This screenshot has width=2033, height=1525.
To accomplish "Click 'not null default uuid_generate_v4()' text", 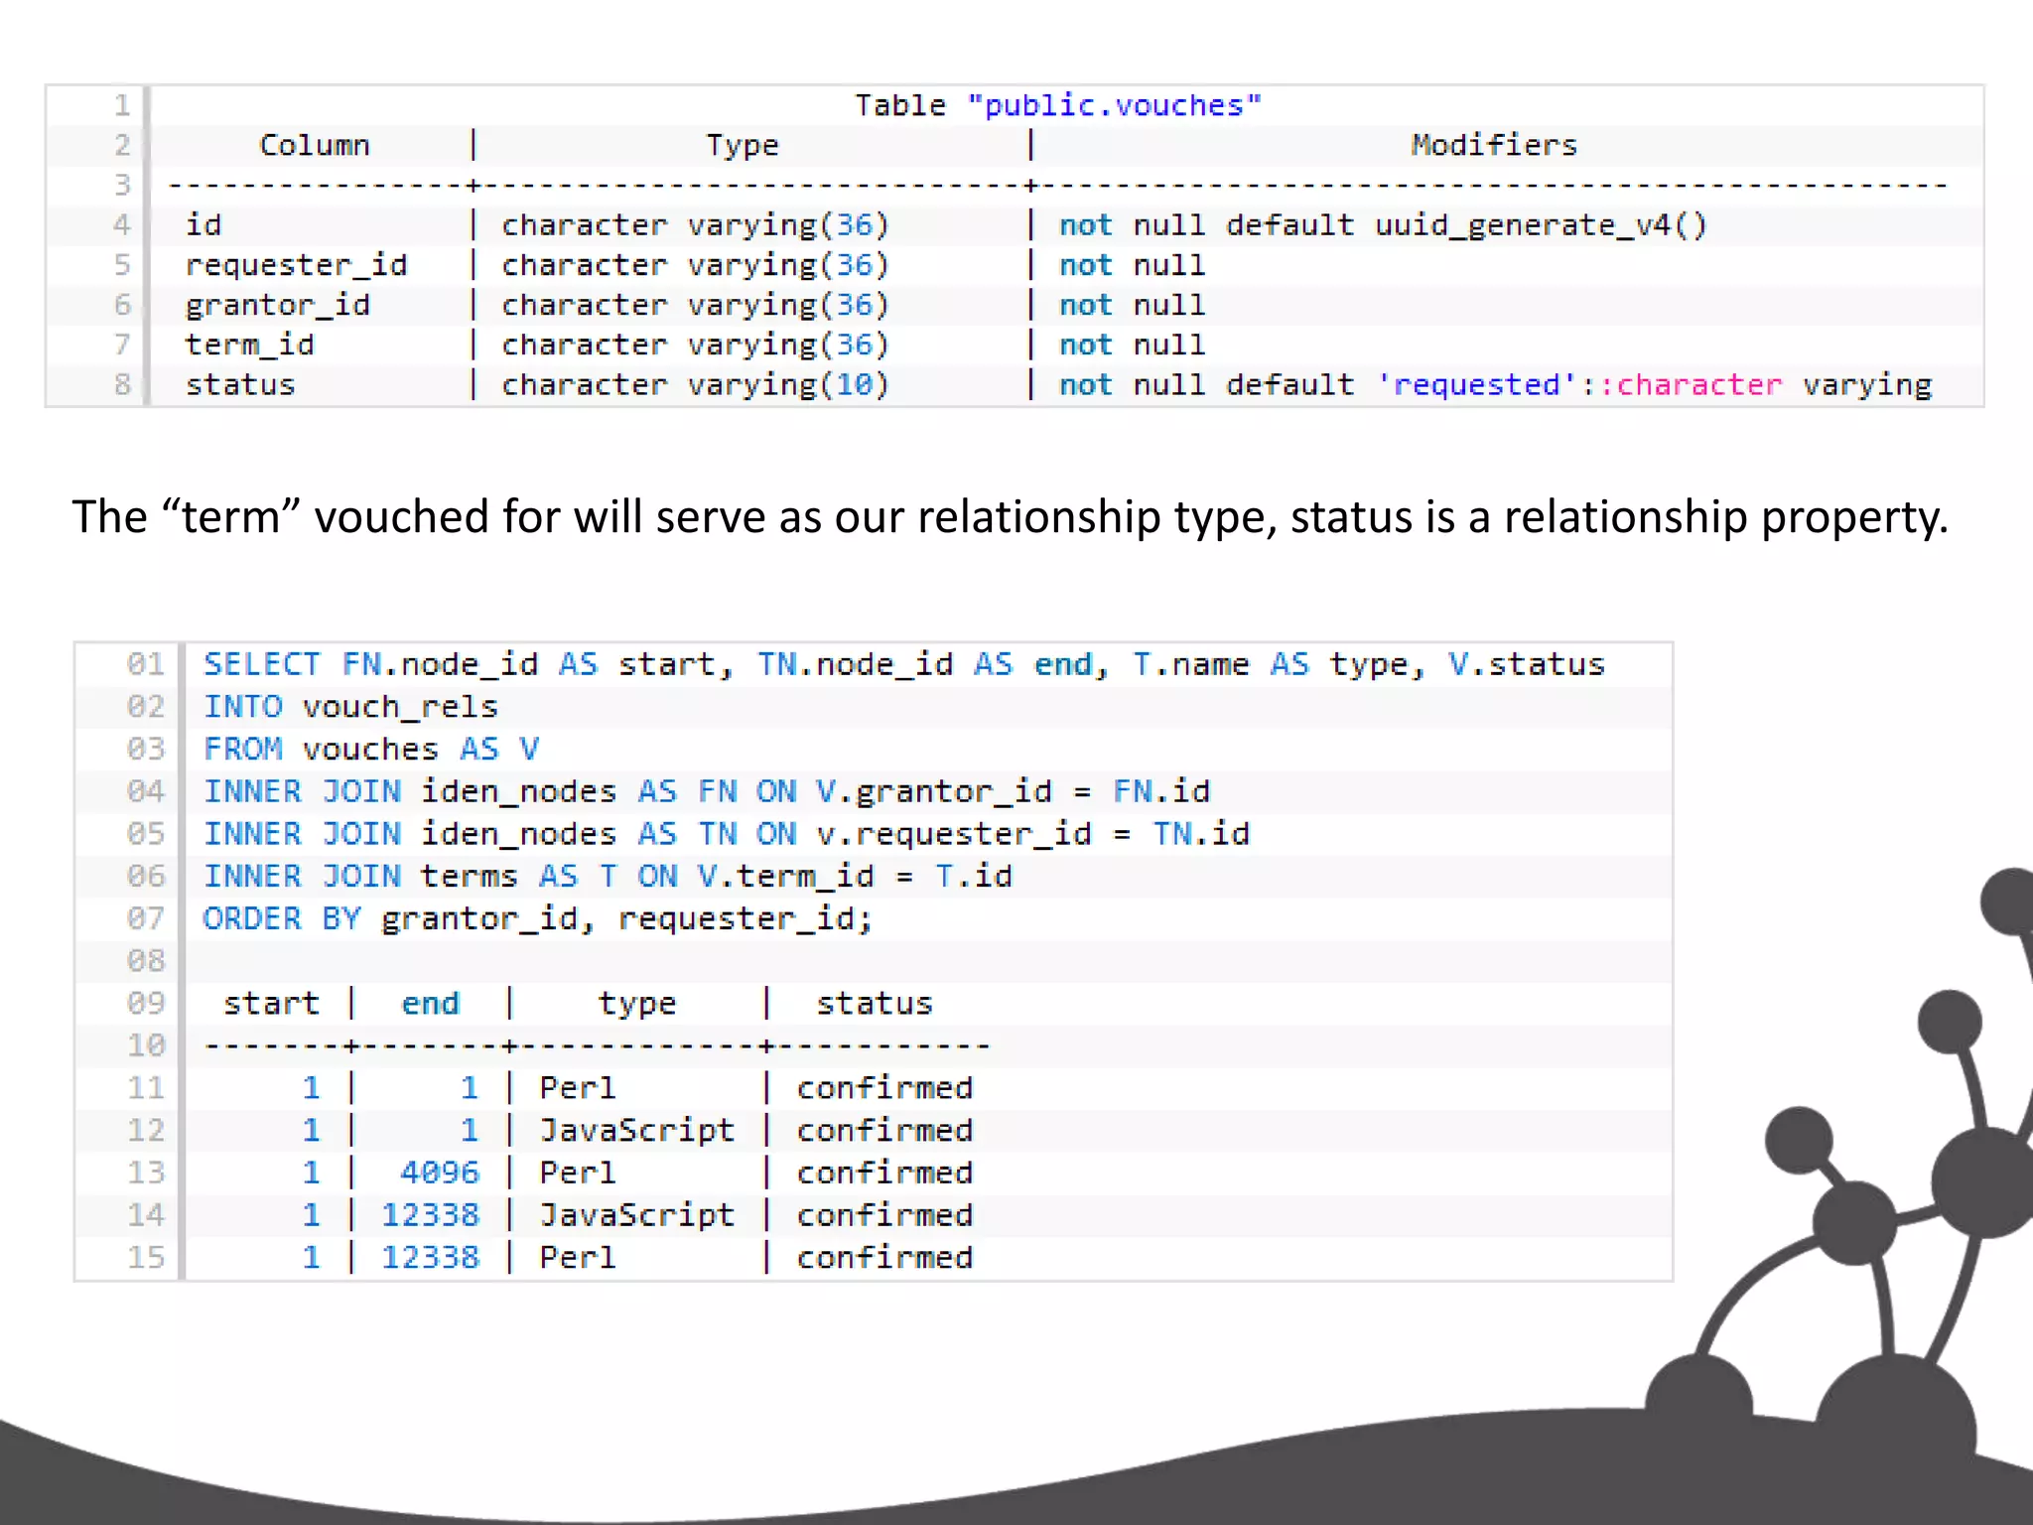I will point(1383,225).
